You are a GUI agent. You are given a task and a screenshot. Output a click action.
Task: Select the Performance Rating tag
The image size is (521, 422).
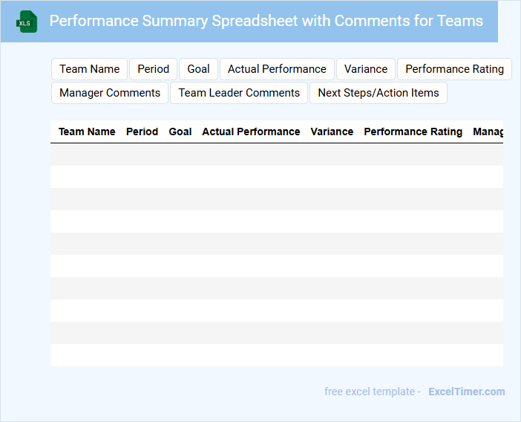[454, 69]
